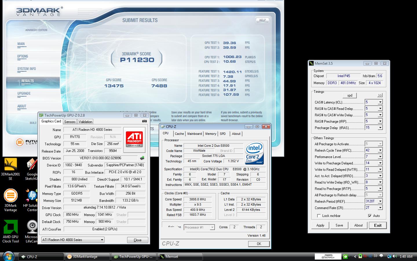Click About button in MemSet
This screenshot has width=417, height=261.
pos(359,225)
